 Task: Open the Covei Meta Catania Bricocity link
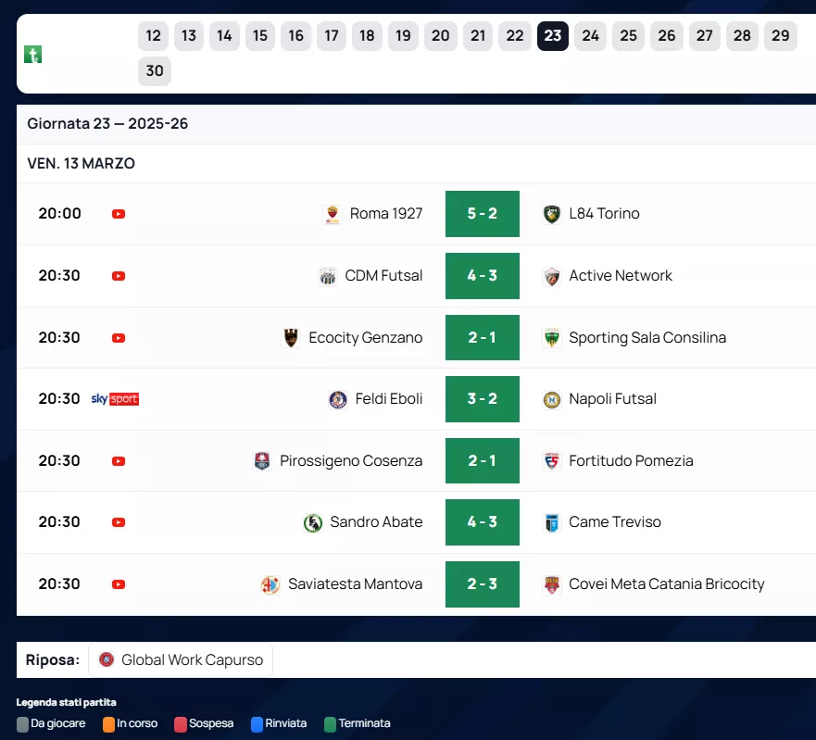666,584
